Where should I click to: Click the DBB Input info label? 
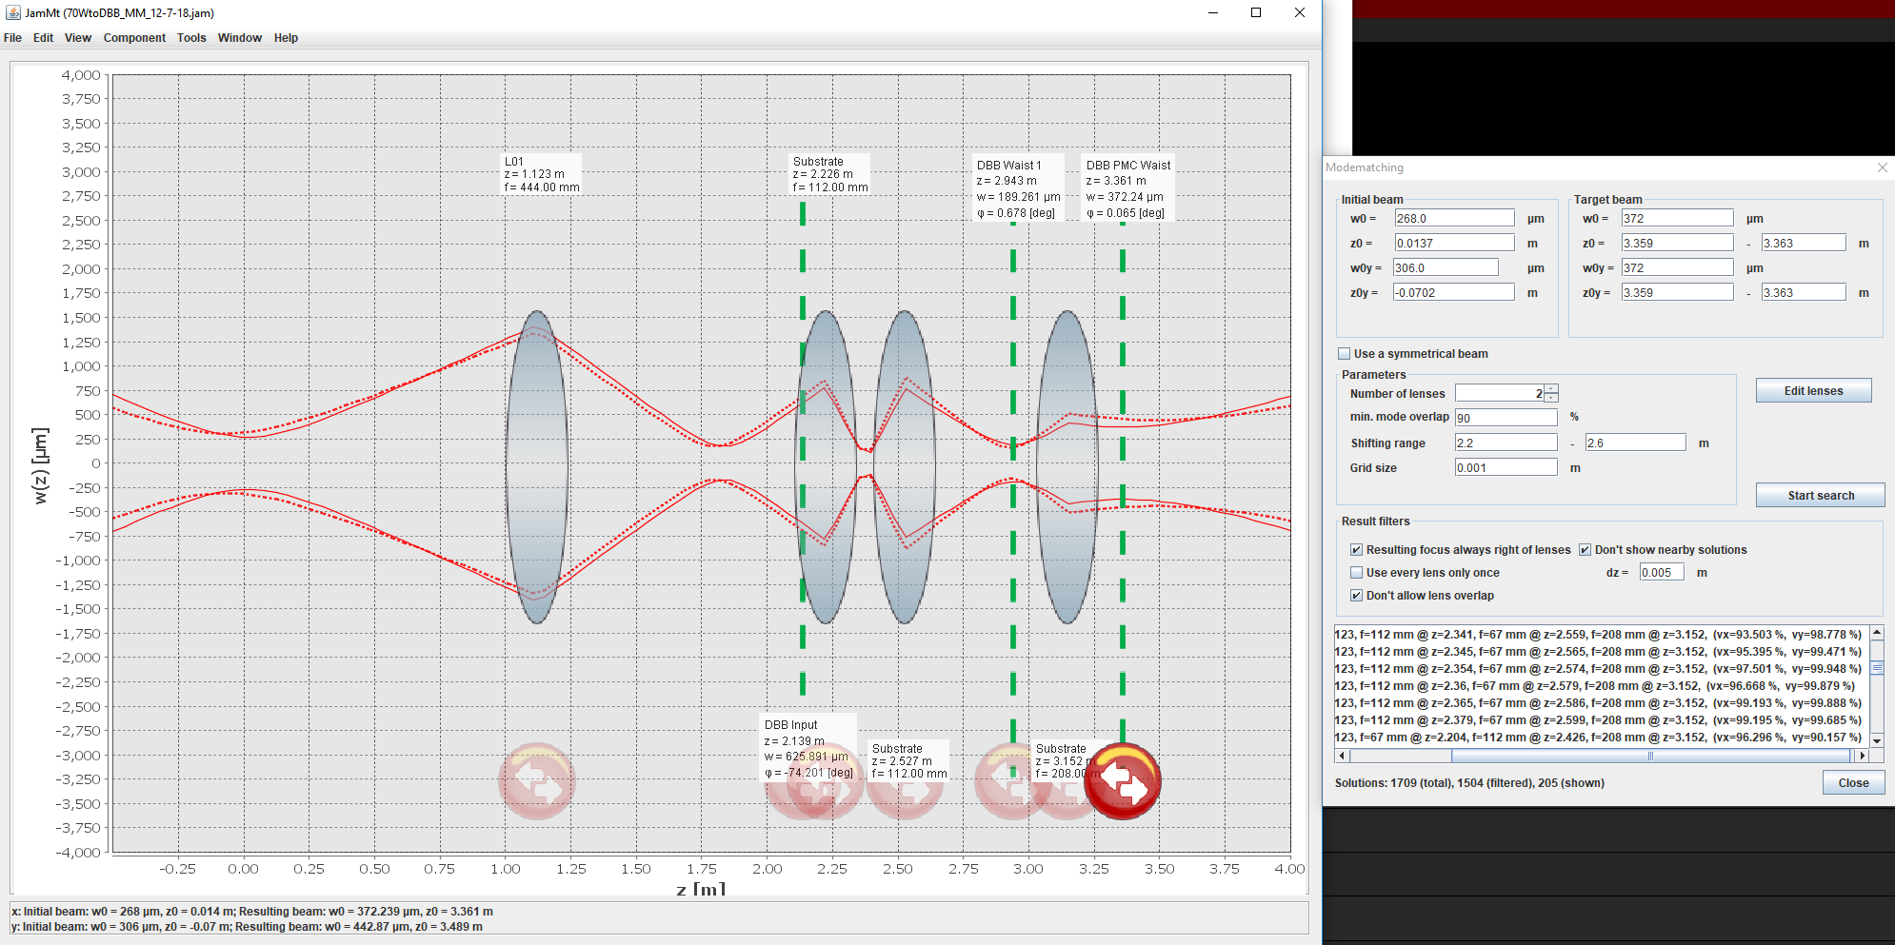(x=808, y=748)
